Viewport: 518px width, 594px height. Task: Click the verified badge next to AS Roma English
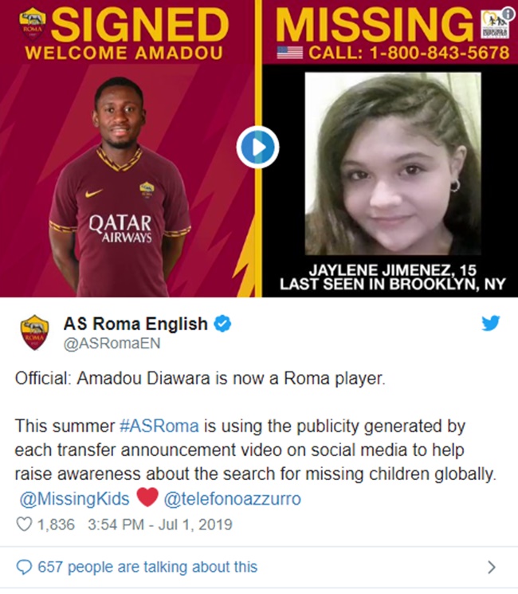[222, 324]
